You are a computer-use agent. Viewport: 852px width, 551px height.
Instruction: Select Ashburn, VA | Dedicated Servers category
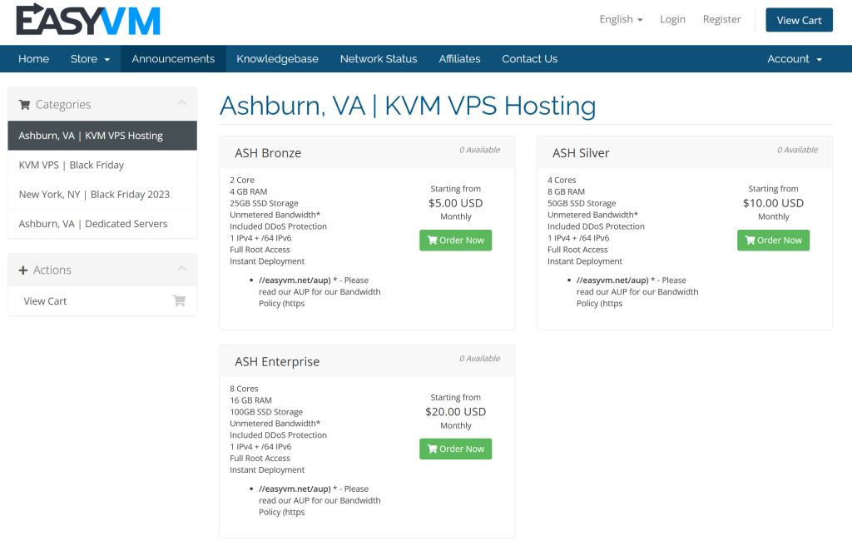(93, 224)
